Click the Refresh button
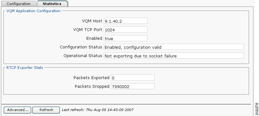Screen dimensions: 259x116 46,110
